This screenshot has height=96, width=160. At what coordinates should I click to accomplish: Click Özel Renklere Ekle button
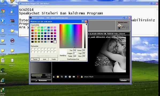click(x=73, y=59)
